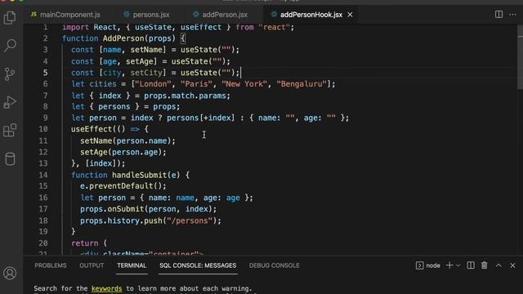Open the Extensions view
The image size is (523, 294).
coord(10,131)
